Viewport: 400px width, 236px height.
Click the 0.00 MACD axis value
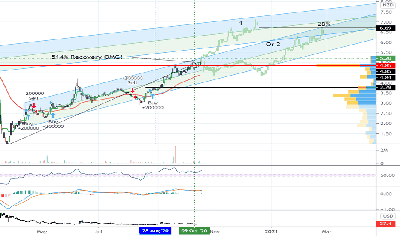pos(386,194)
